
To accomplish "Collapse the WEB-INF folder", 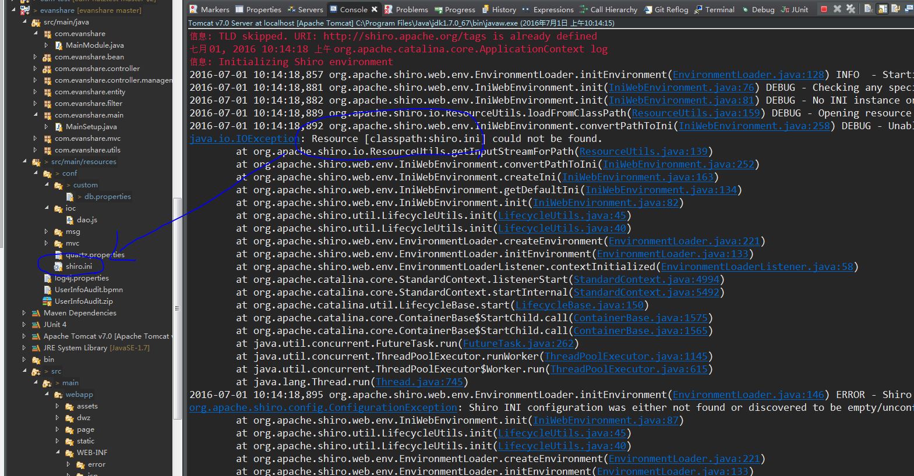I will tap(58, 452).
